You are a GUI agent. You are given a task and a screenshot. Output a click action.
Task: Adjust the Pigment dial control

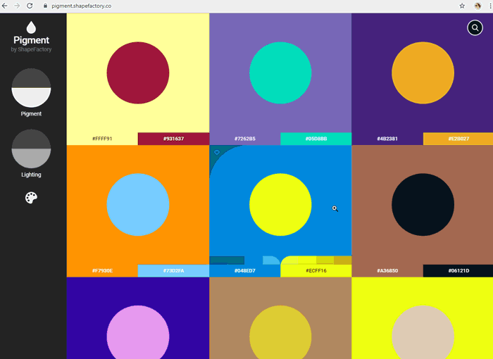(31, 88)
